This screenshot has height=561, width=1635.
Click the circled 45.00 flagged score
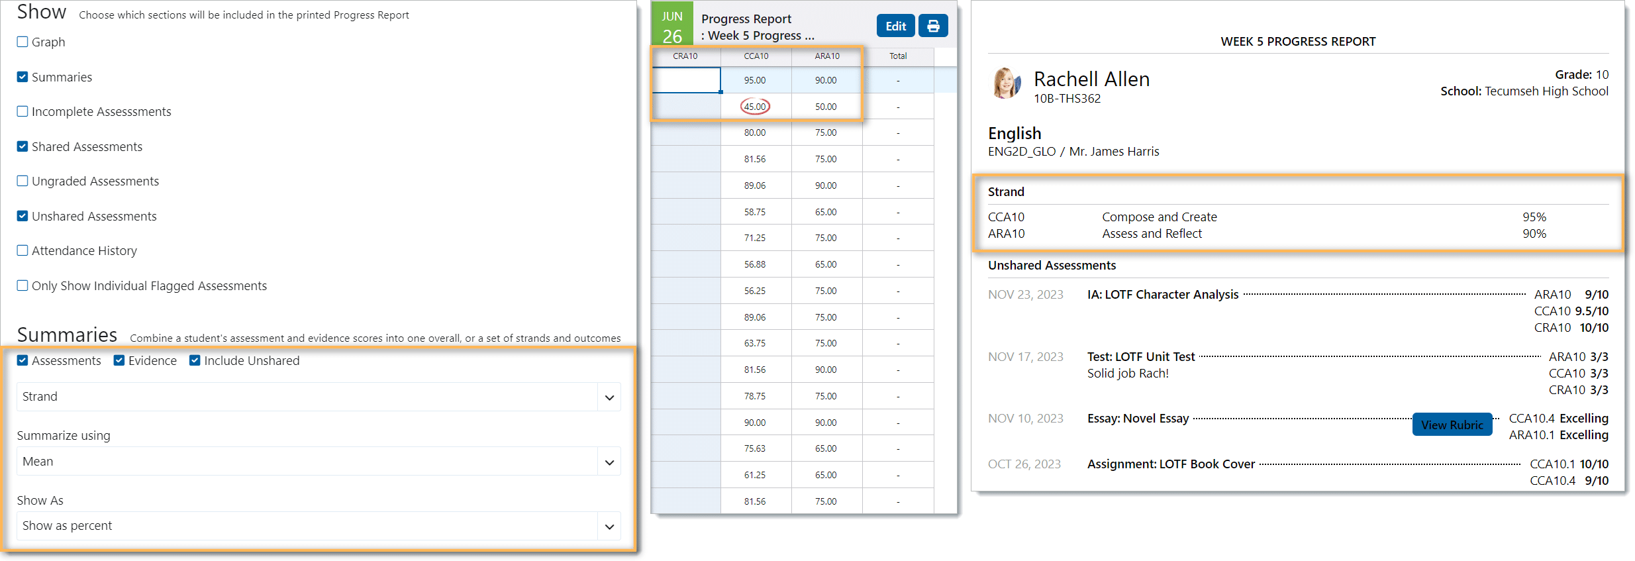(754, 107)
